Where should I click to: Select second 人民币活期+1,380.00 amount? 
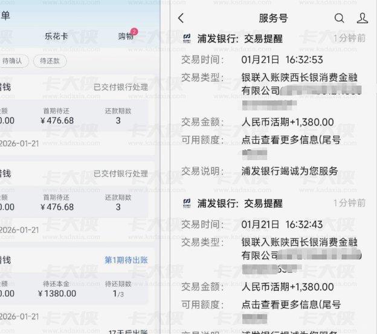288,287
